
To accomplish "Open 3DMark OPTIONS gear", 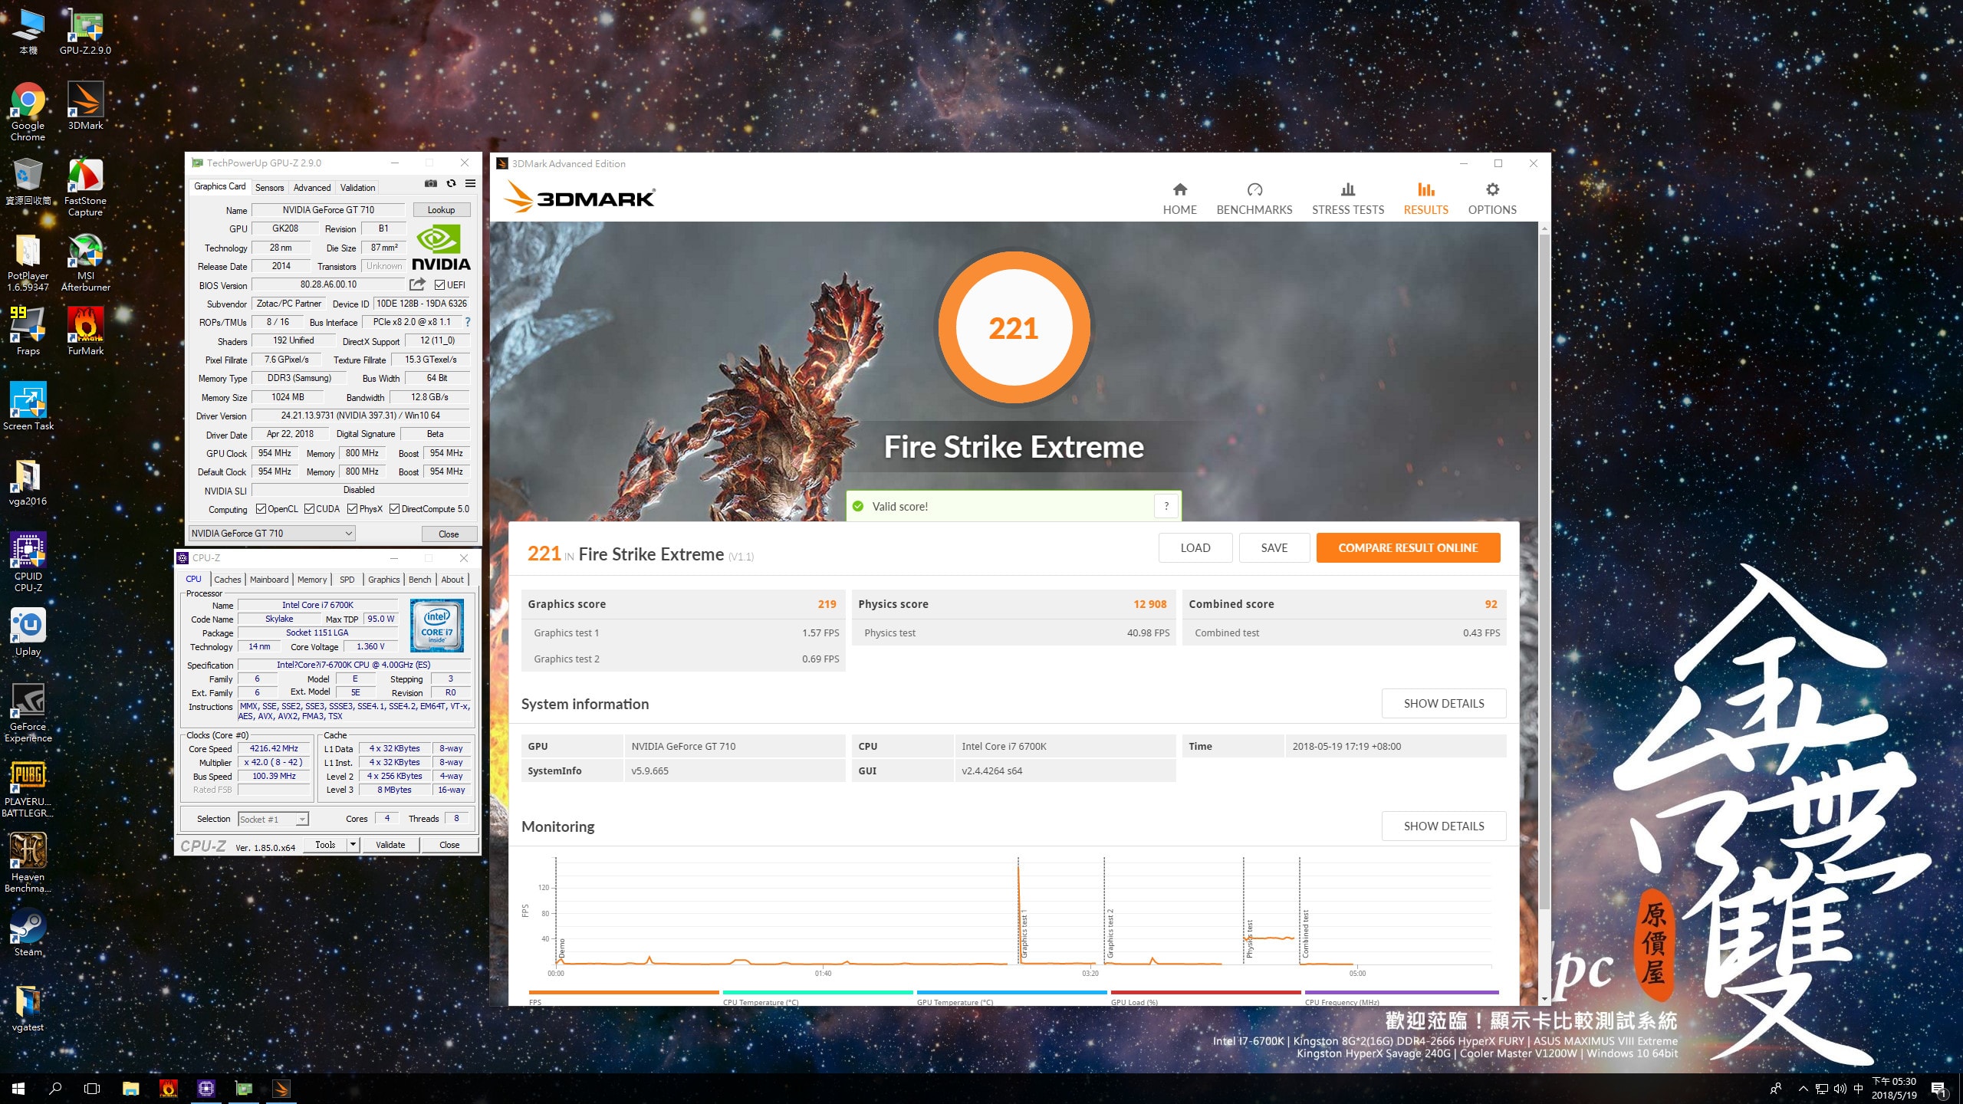I will 1491,199.
